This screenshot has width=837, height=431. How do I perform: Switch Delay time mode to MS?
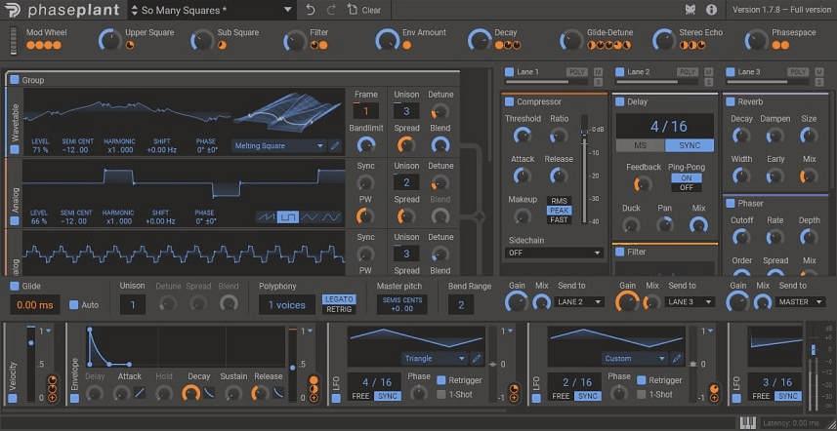point(641,145)
